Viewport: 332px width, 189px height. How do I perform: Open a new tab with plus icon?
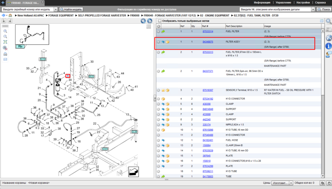pyautogui.click(x=3, y=3)
